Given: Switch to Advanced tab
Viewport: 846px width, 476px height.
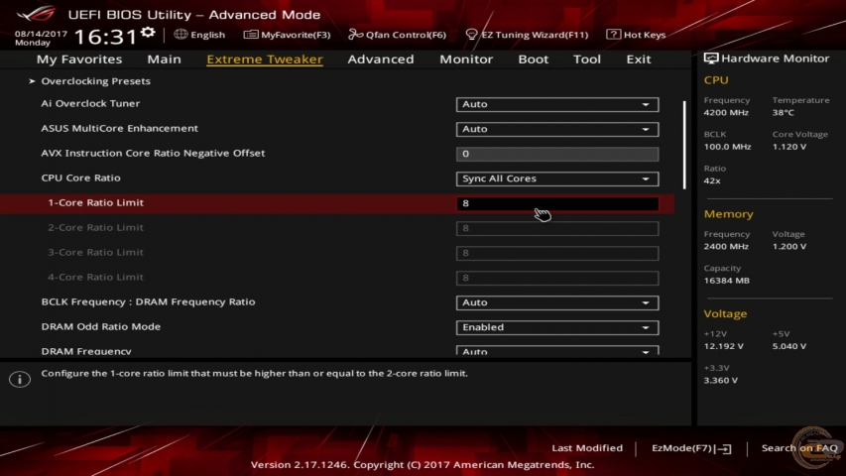Looking at the screenshot, I should pos(381,59).
